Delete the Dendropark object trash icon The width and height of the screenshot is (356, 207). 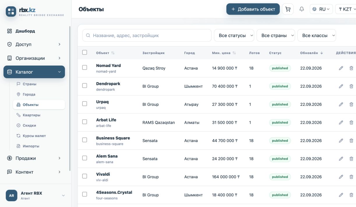[351, 86]
